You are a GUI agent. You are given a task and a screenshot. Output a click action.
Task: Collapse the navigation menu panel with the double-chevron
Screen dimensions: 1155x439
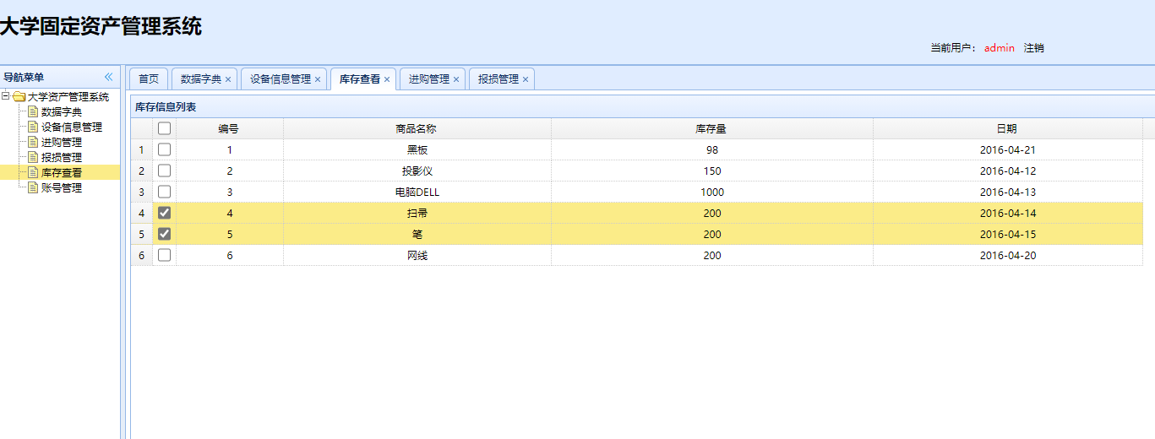tap(108, 77)
